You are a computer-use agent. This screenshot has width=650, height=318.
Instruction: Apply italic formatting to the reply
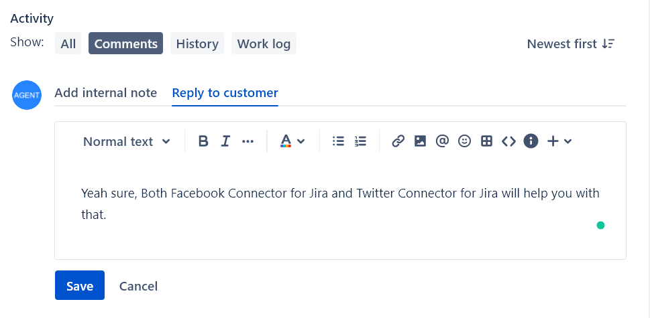click(x=225, y=141)
